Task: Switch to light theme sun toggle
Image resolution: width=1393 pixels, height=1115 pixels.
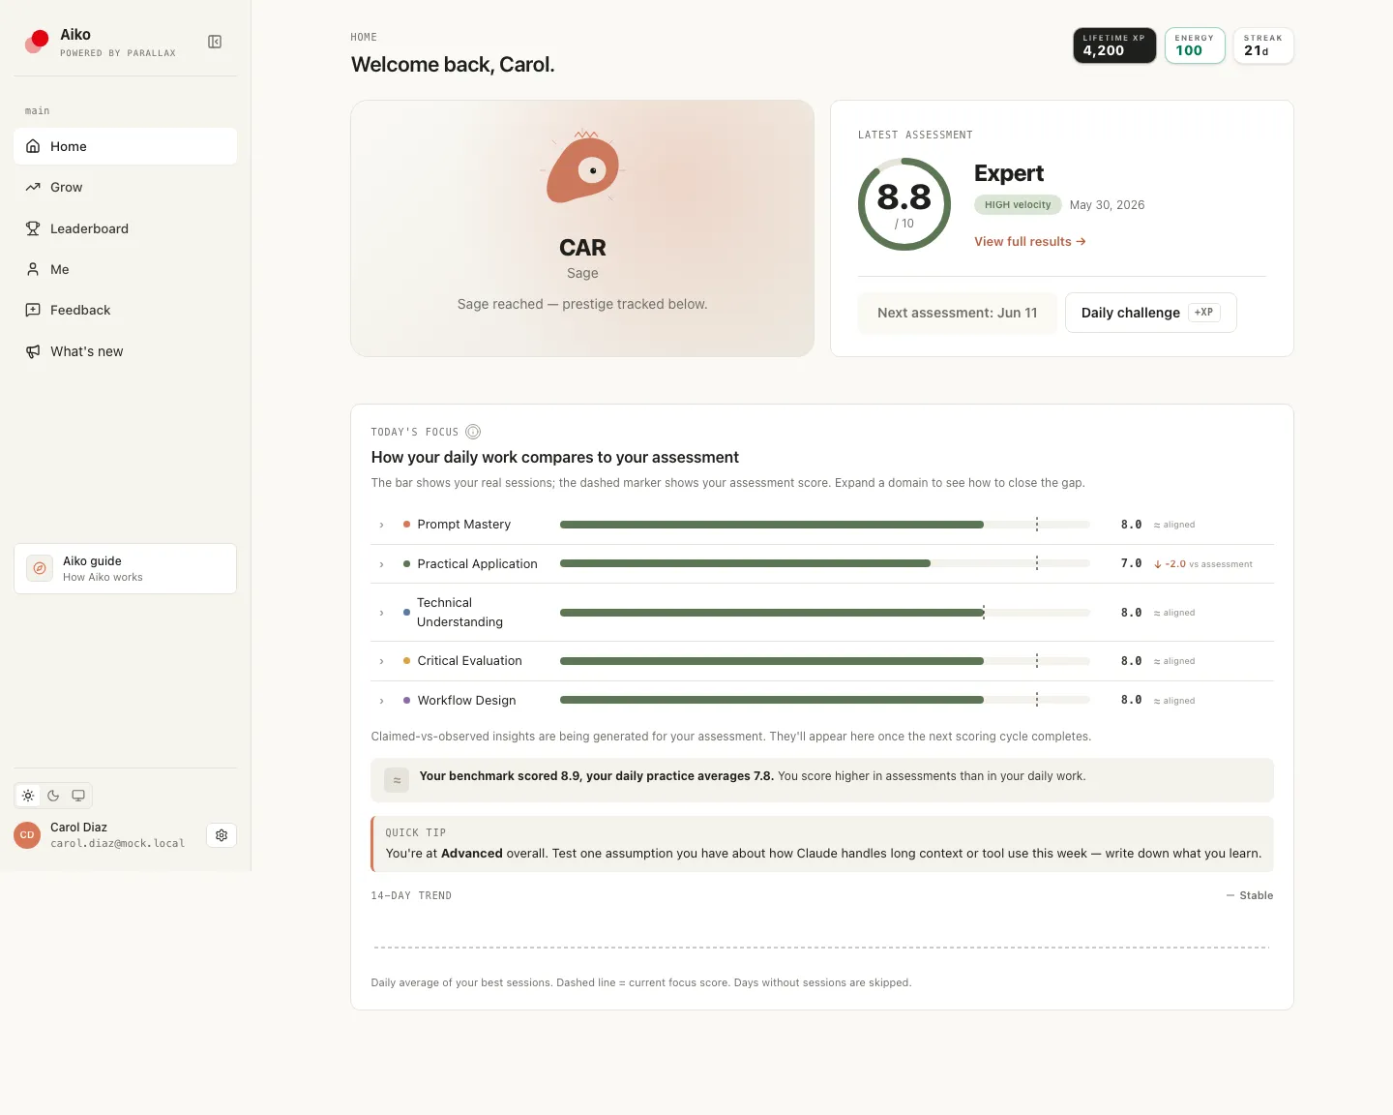Action: pos(28,796)
